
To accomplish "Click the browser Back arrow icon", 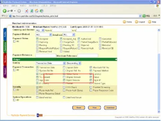I will pos(5,11).
